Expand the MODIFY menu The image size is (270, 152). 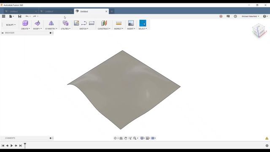point(38,29)
